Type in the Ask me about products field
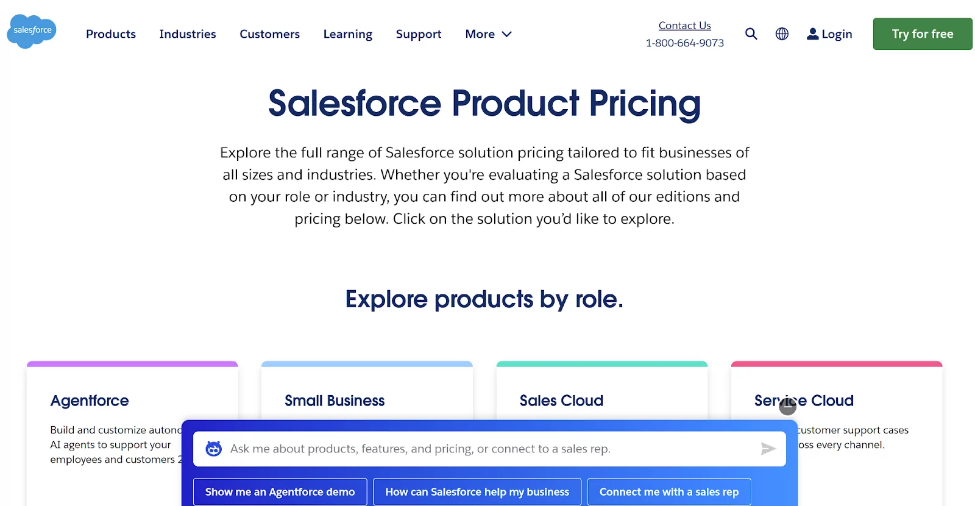Viewport: 975px width, 506px height. click(x=487, y=449)
